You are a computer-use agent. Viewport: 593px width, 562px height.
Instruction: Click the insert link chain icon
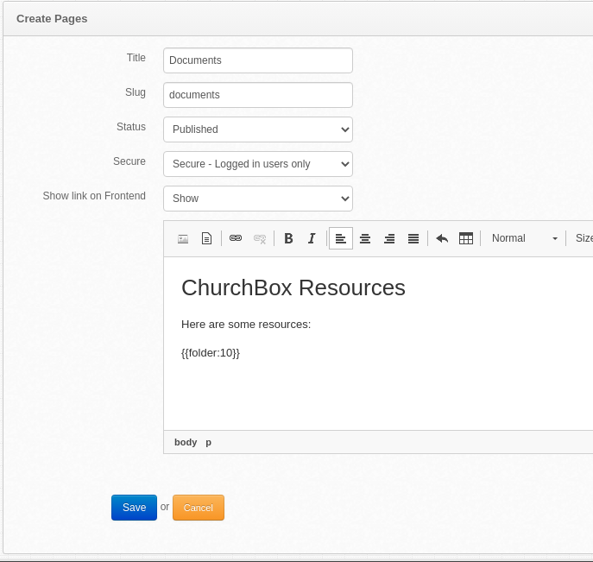[x=236, y=238]
